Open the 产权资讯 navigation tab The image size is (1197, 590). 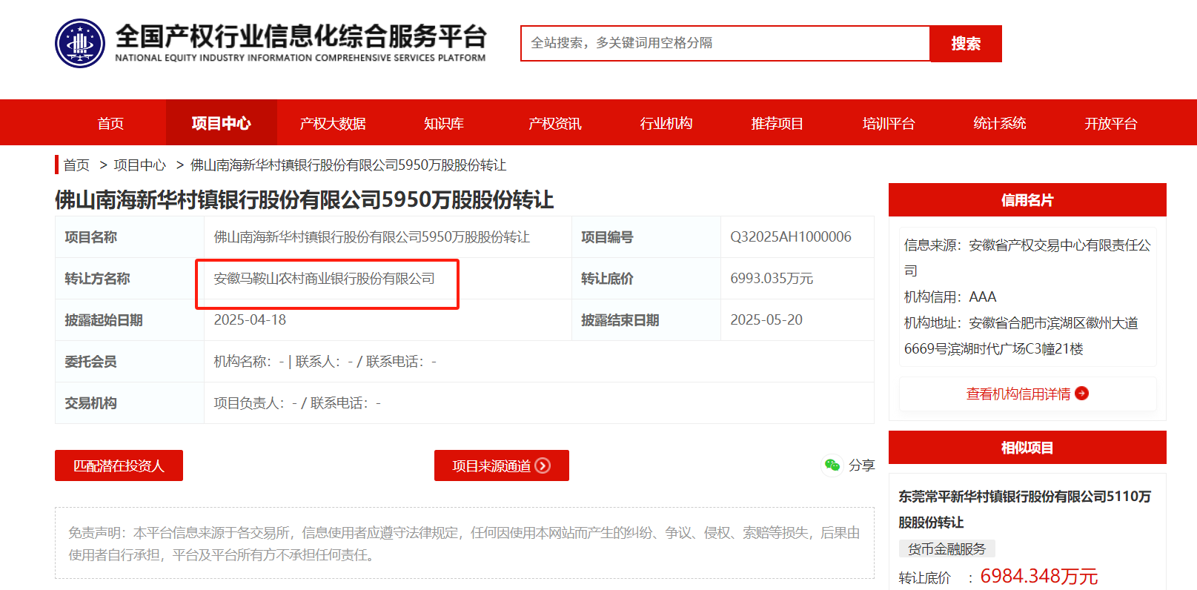[x=555, y=123]
